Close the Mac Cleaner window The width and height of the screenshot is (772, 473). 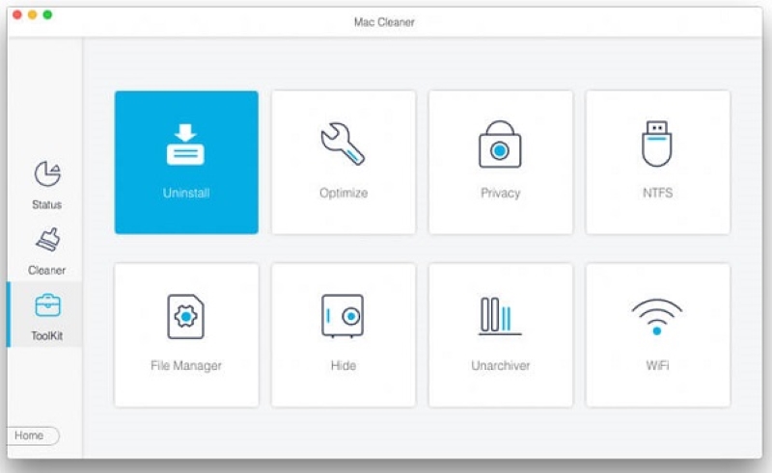[17, 14]
